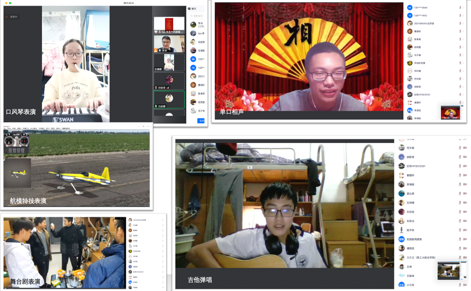Click muted mic icon beside 何文韬 in lower list
The height and width of the screenshot is (291, 471).
click(x=460, y=148)
